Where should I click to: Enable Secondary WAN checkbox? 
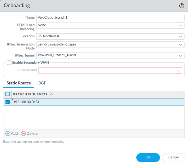click(x=9, y=63)
